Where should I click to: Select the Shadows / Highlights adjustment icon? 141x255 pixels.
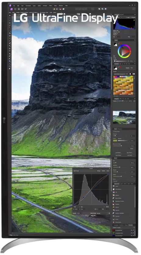point(114,213)
